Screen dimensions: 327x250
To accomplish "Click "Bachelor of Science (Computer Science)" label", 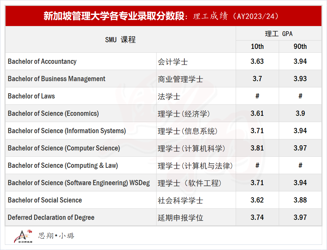I will (64, 148).
